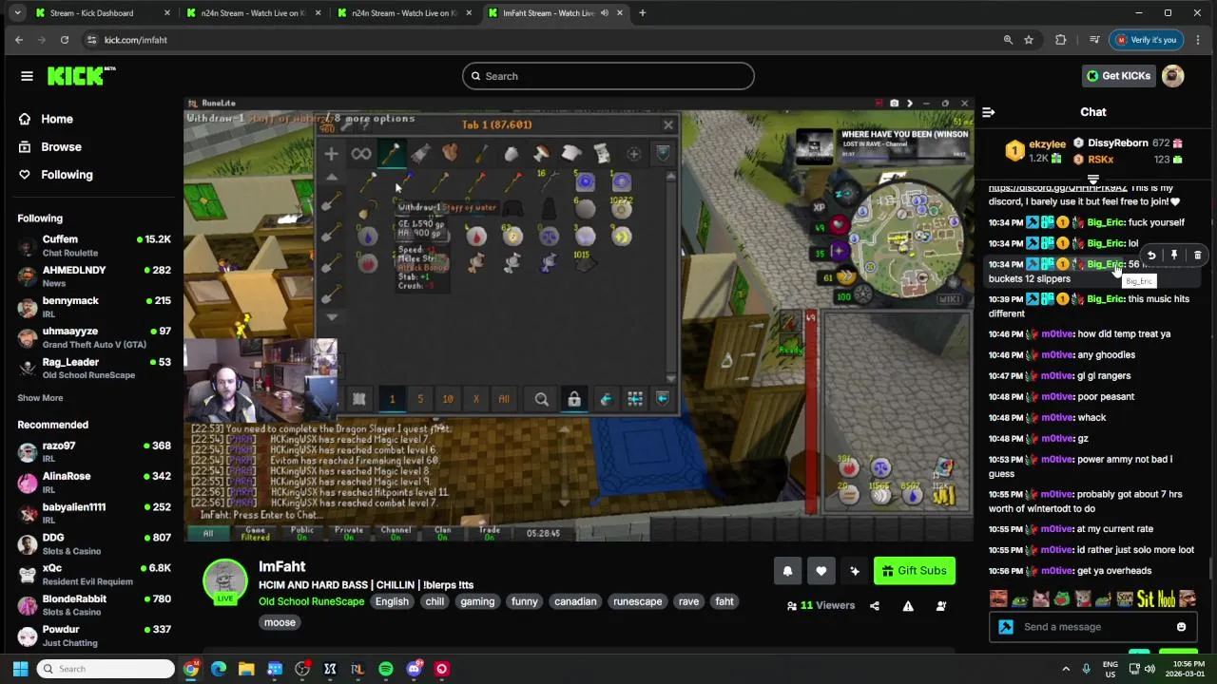Open AHMEDLNDY channel from Following list

click(93, 276)
